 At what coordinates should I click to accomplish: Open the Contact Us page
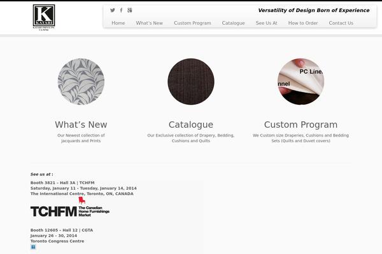coord(341,23)
